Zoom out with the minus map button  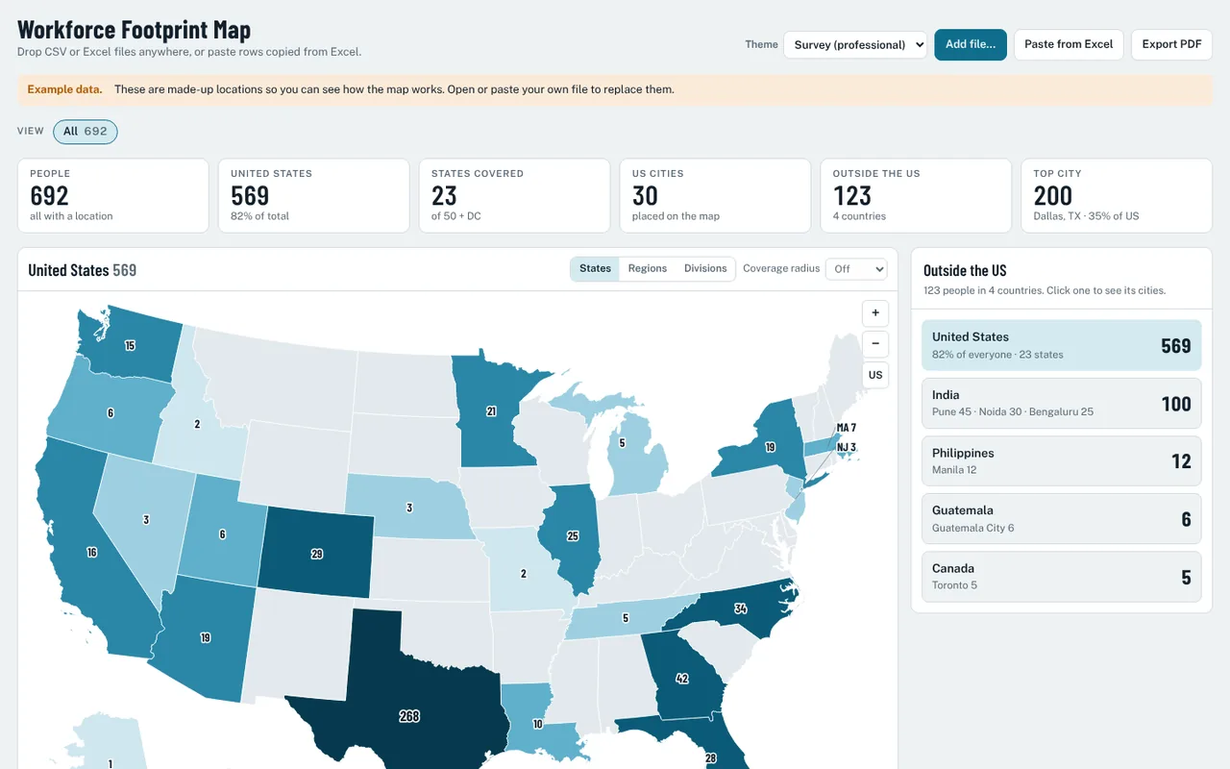click(x=875, y=344)
